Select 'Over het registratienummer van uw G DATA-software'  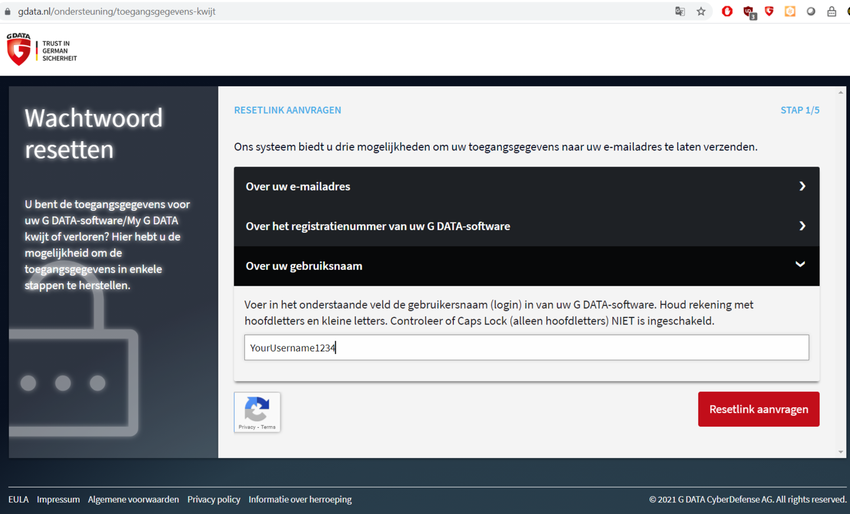pos(527,226)
